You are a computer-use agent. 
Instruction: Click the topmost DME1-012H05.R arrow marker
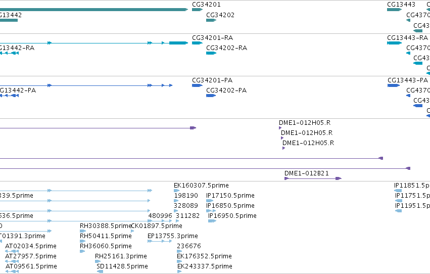(280, 128)
